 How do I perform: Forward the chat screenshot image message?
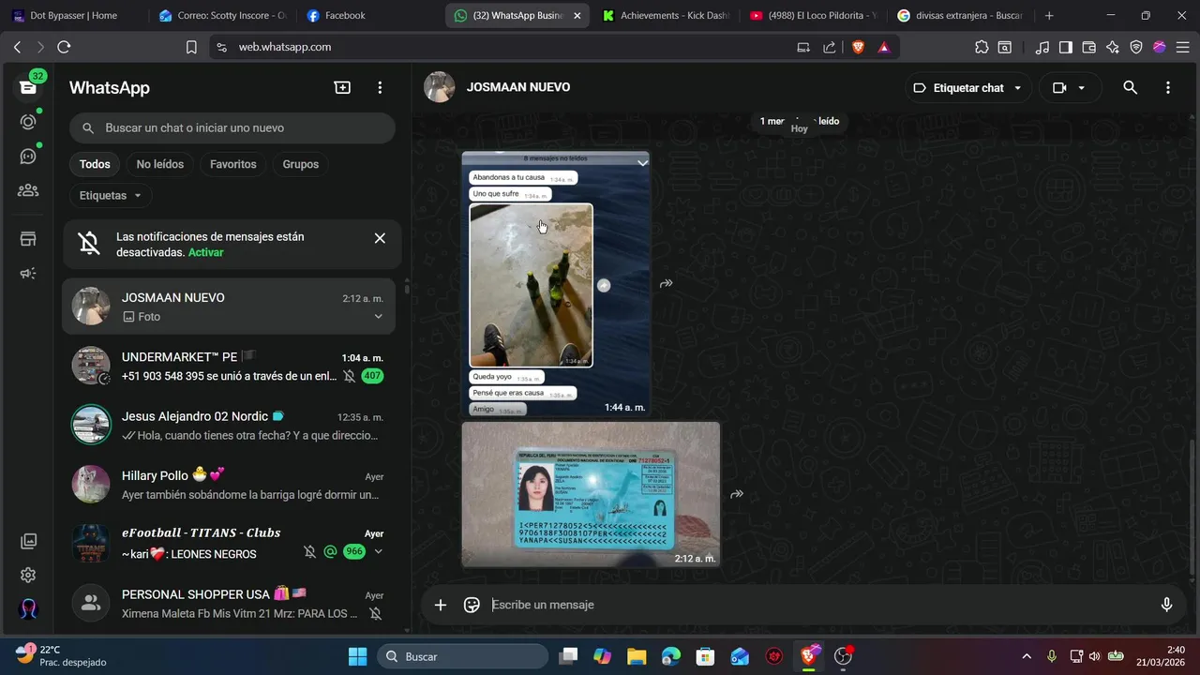coord(666,283)
